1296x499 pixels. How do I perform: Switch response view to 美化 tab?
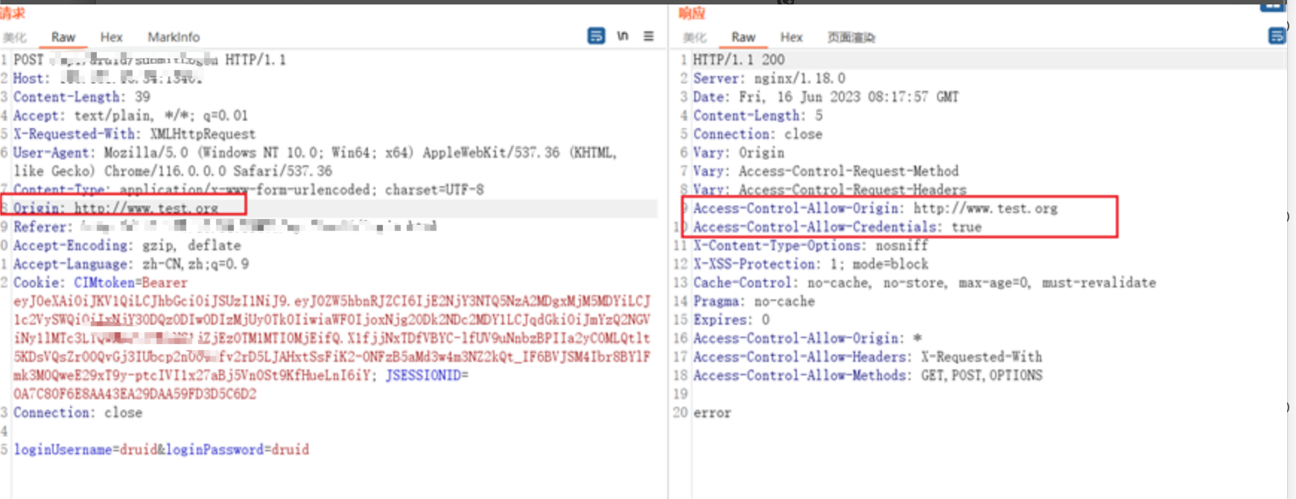pos(694,37)
